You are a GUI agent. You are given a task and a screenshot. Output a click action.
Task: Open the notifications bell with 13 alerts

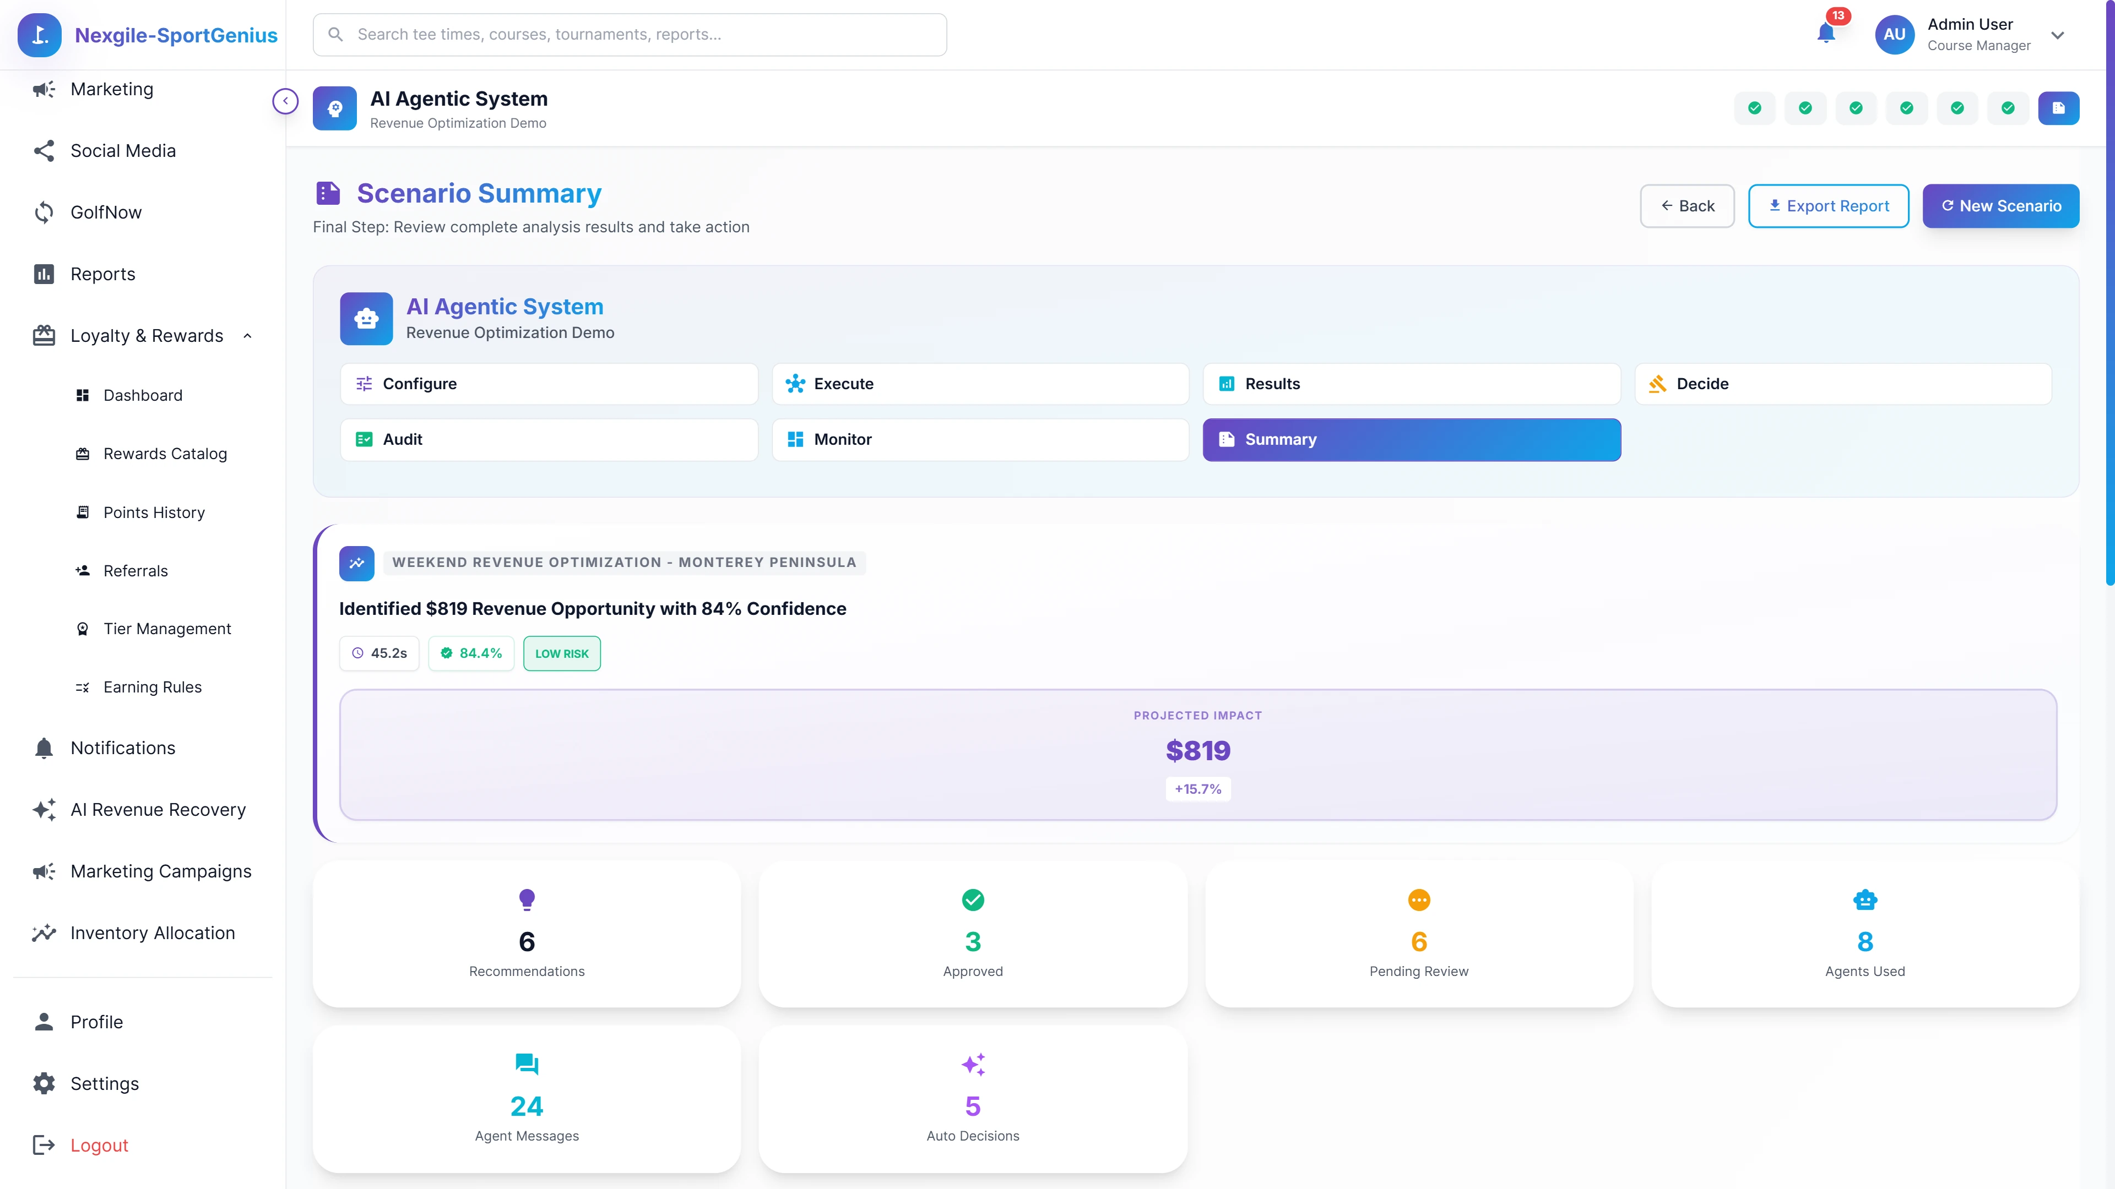pyautogui.click(x=1827, y=35)
